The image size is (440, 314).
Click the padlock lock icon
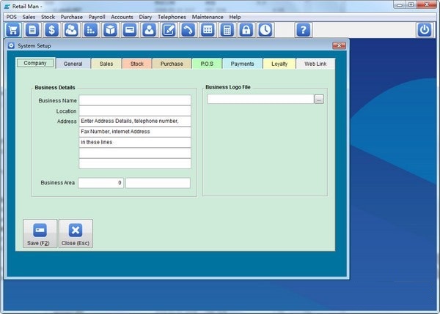tap(246, 30)
